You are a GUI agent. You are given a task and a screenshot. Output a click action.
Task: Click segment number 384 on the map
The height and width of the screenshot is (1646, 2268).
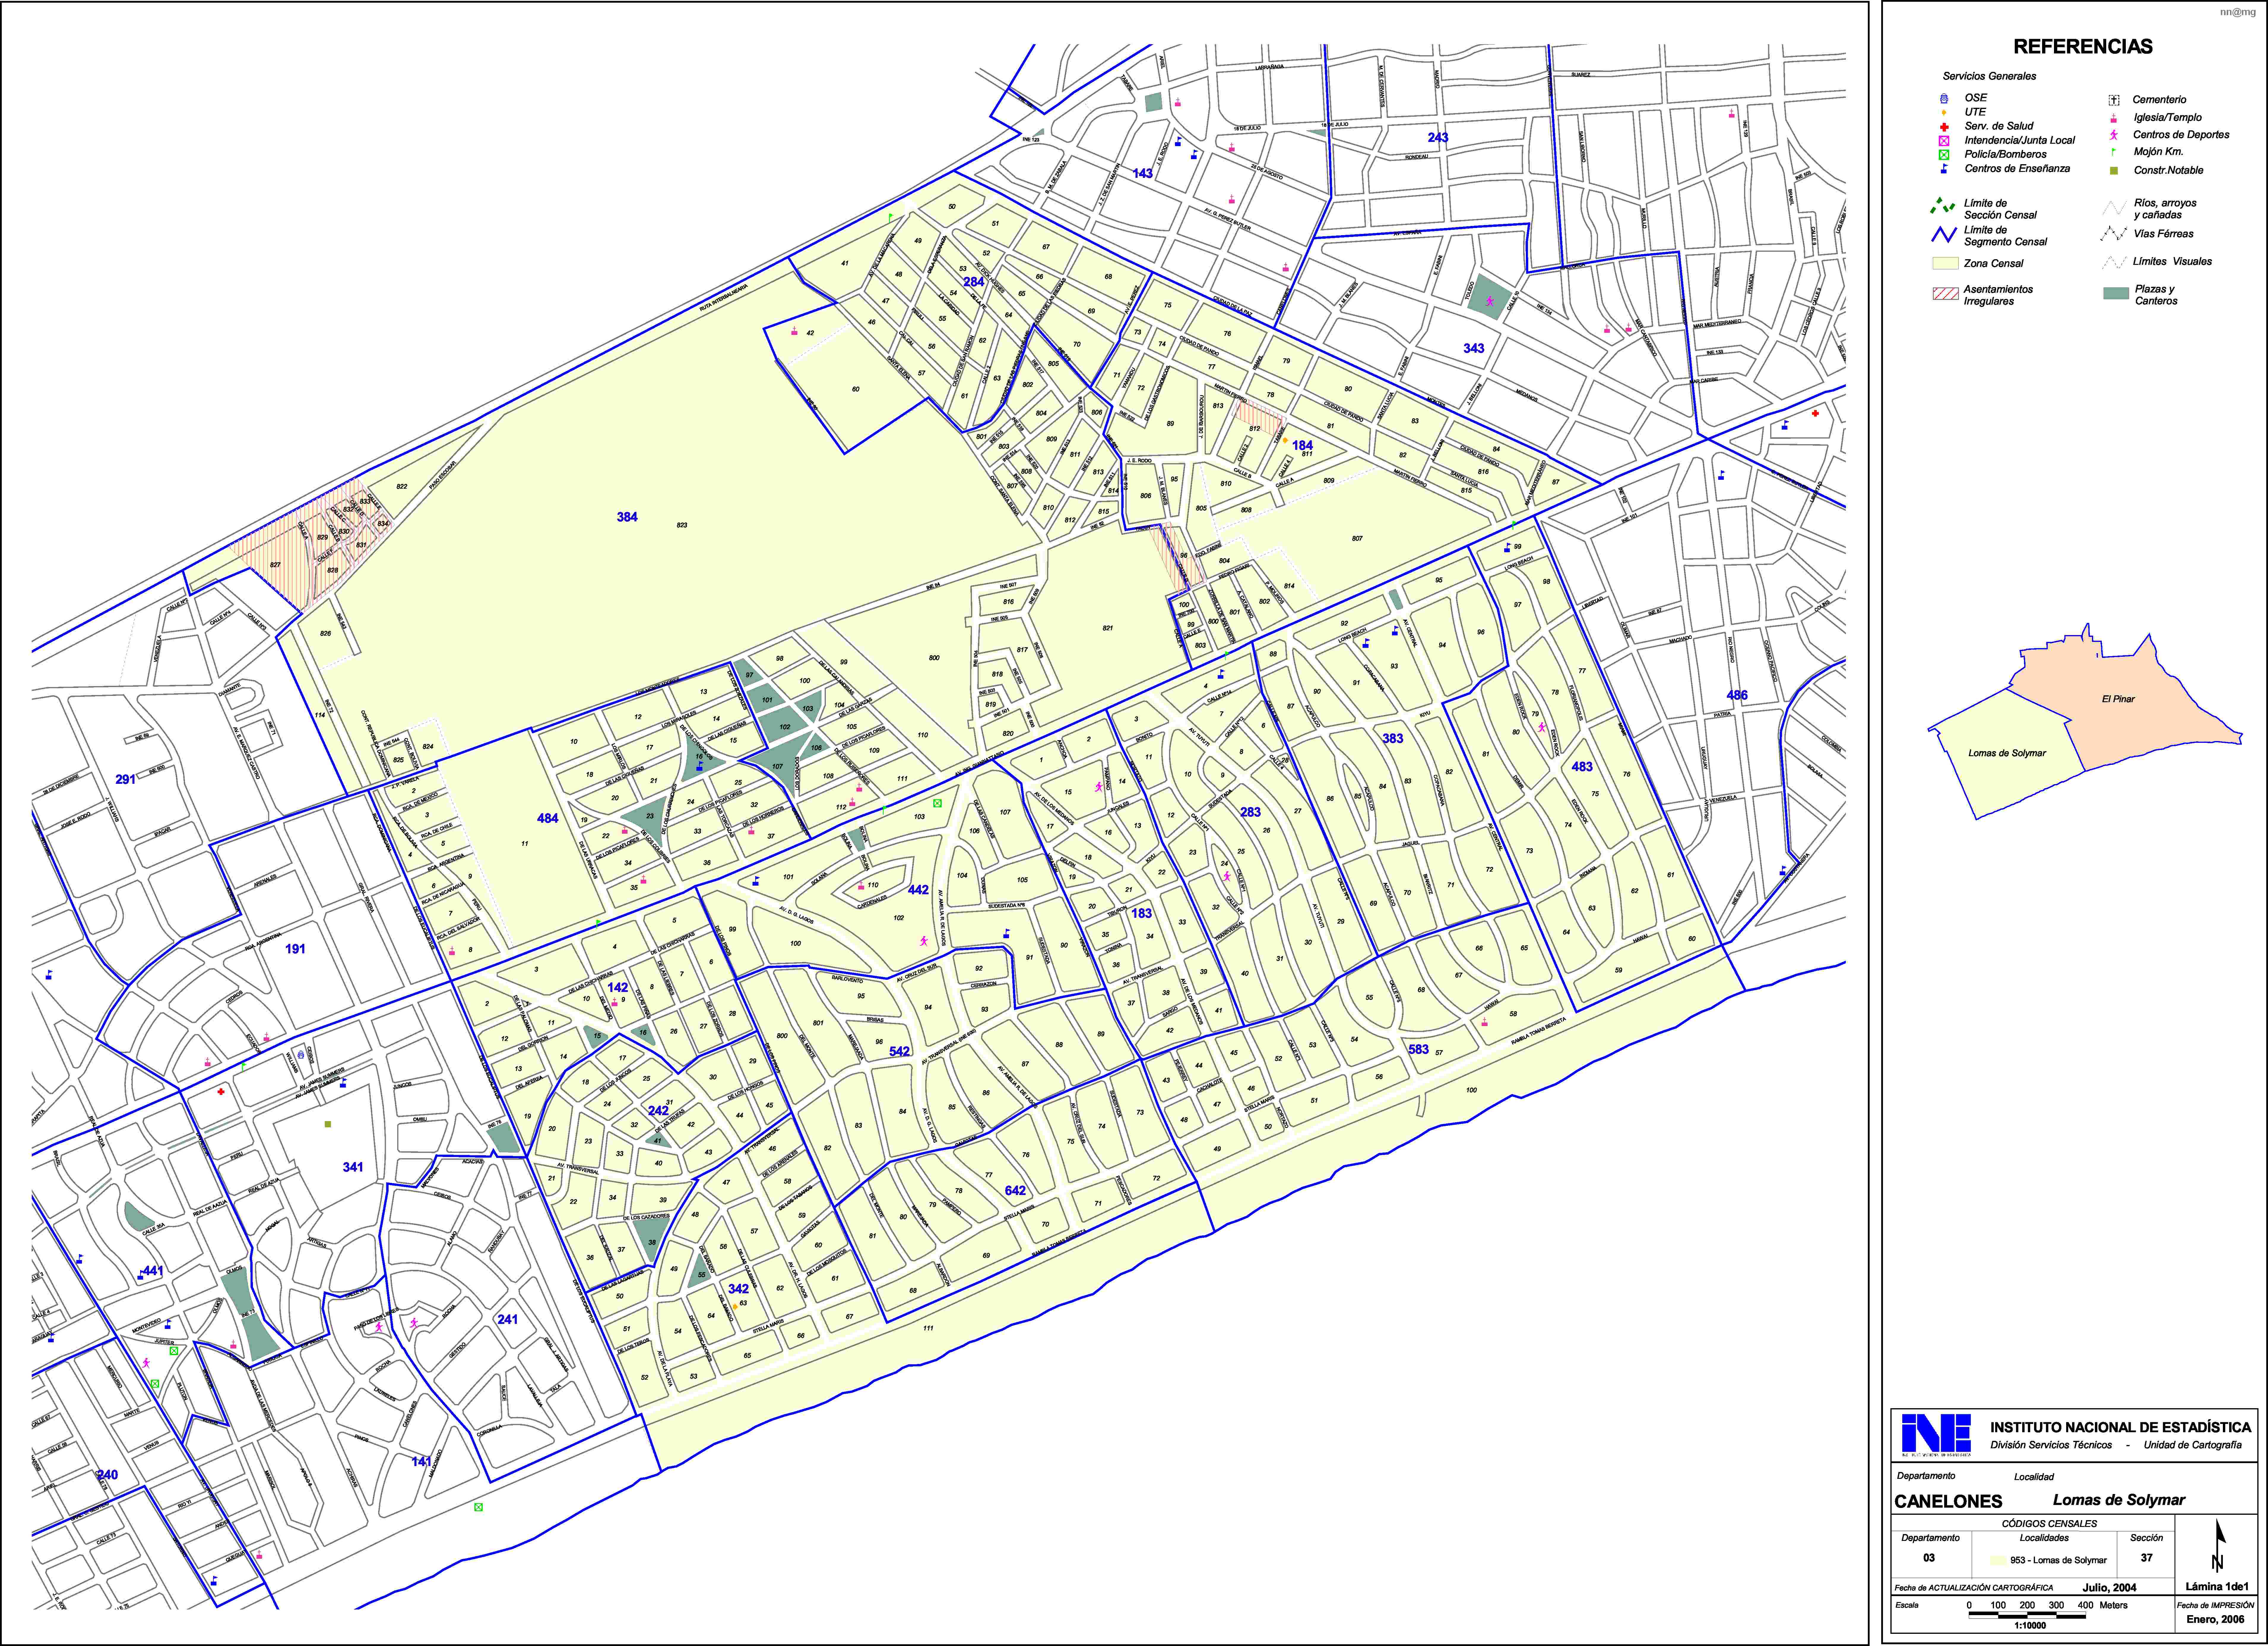pos(627,517)
